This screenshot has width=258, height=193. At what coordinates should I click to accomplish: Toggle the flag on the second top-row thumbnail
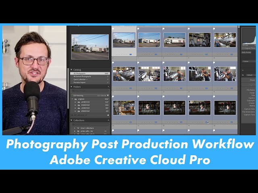coord(138,29)
